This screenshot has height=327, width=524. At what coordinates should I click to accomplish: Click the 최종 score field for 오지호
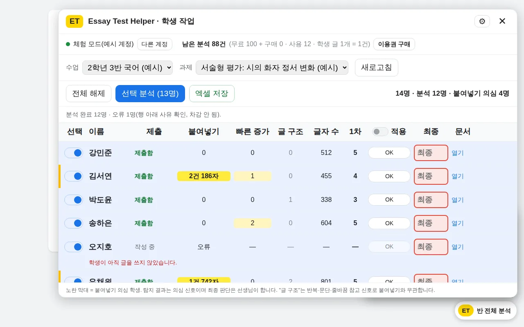click(x=431, y=247)
